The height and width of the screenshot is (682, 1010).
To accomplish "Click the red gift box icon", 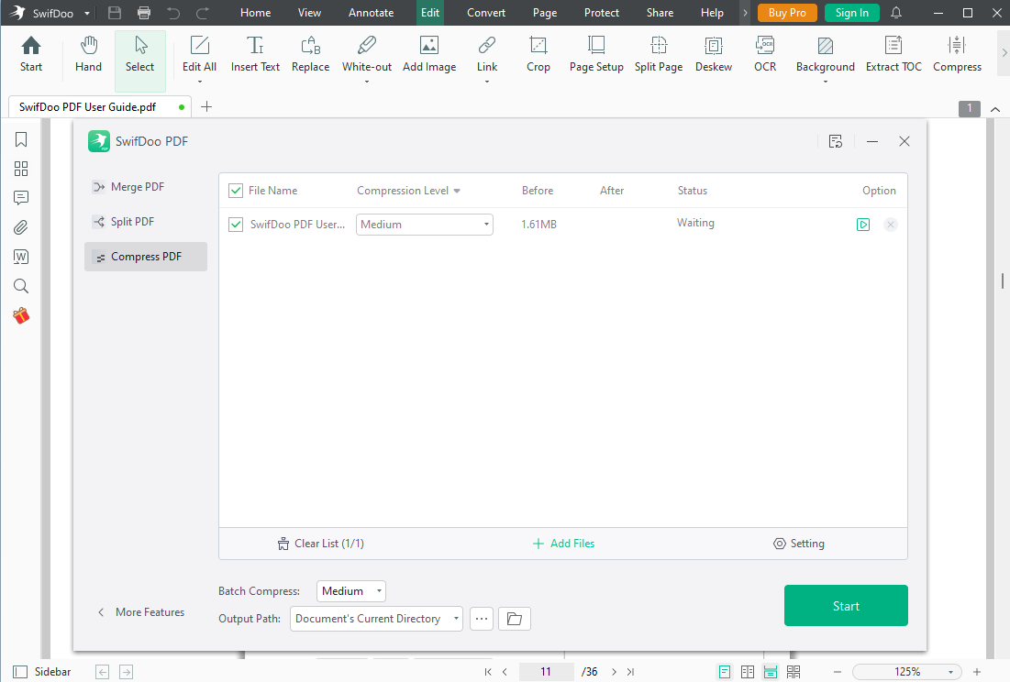I will (21, 315).
